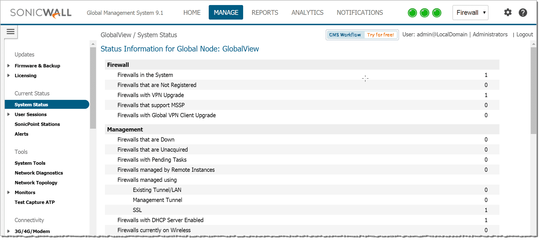Click the sidebar scroll up arrow

(x=93, y=44)
